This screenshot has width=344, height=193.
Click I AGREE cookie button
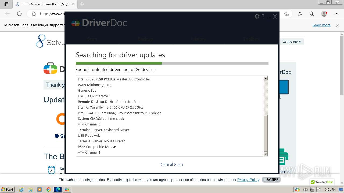coord(271,180)
